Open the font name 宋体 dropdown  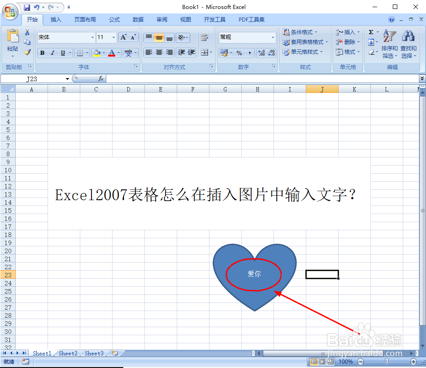(x=93, y=37)
